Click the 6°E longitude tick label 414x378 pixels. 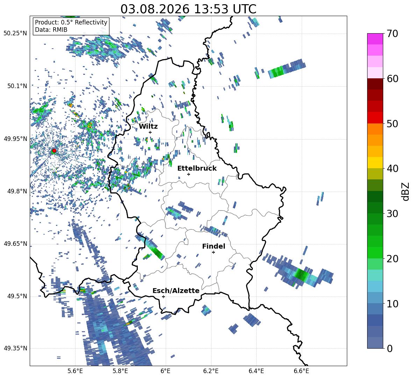(x=165, y=371)
